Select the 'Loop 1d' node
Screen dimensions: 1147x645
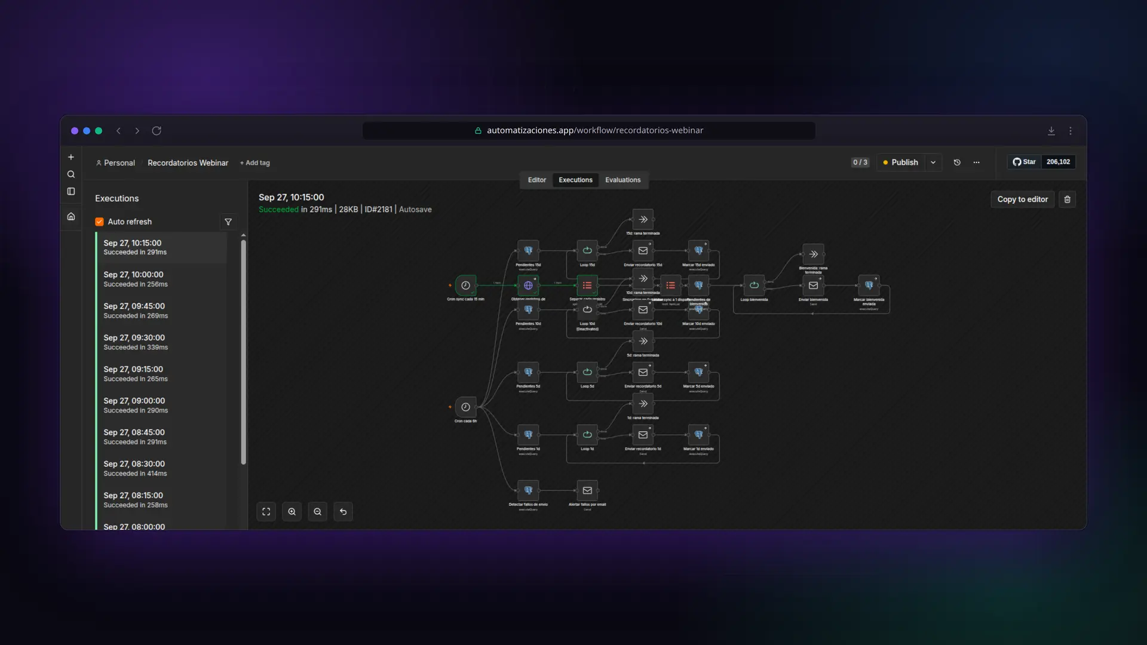pos(587,435)
